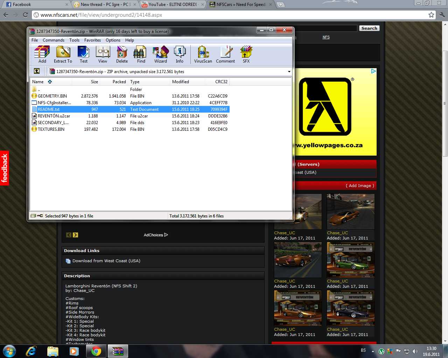Click the website Search button

click(369, 28)
